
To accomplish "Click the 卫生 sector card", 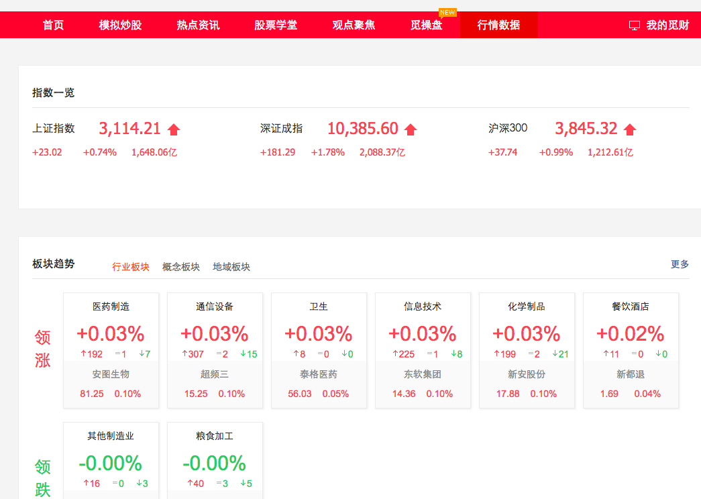I will 319,307.
